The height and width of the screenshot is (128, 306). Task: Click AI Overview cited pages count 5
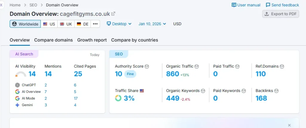(75, 92)
